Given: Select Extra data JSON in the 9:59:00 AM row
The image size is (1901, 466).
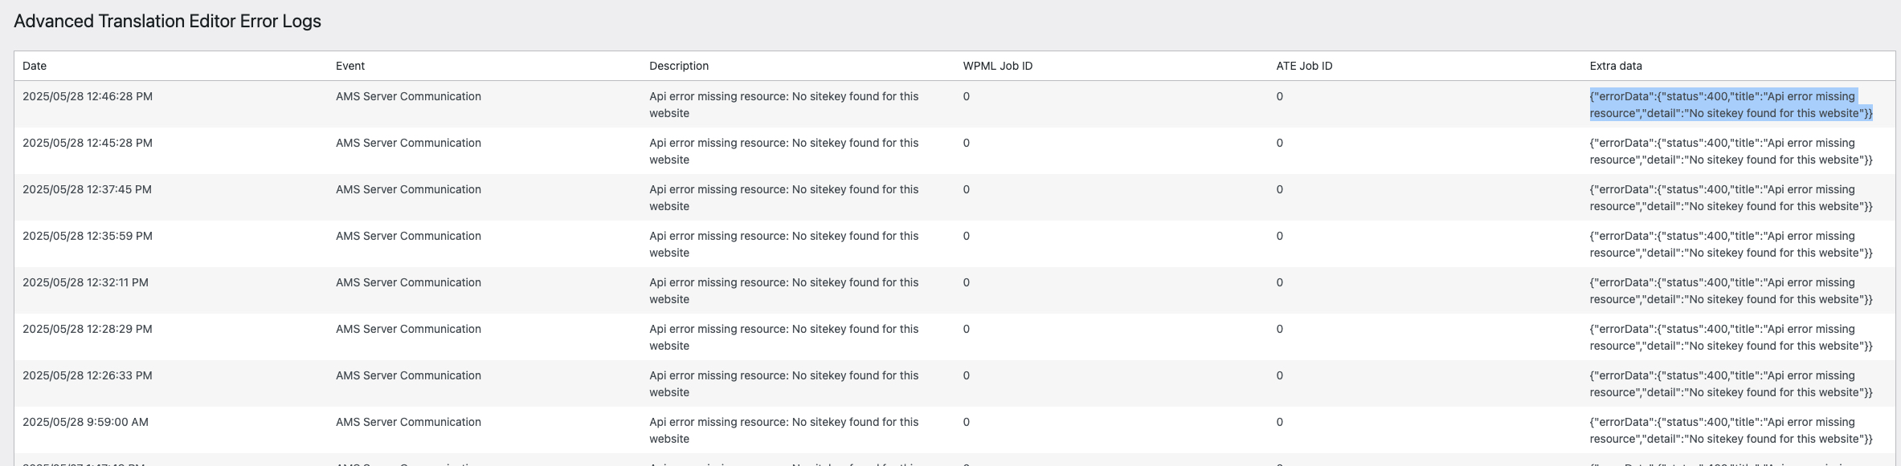Looking at the screenshot, I should tap(1731, 431).
